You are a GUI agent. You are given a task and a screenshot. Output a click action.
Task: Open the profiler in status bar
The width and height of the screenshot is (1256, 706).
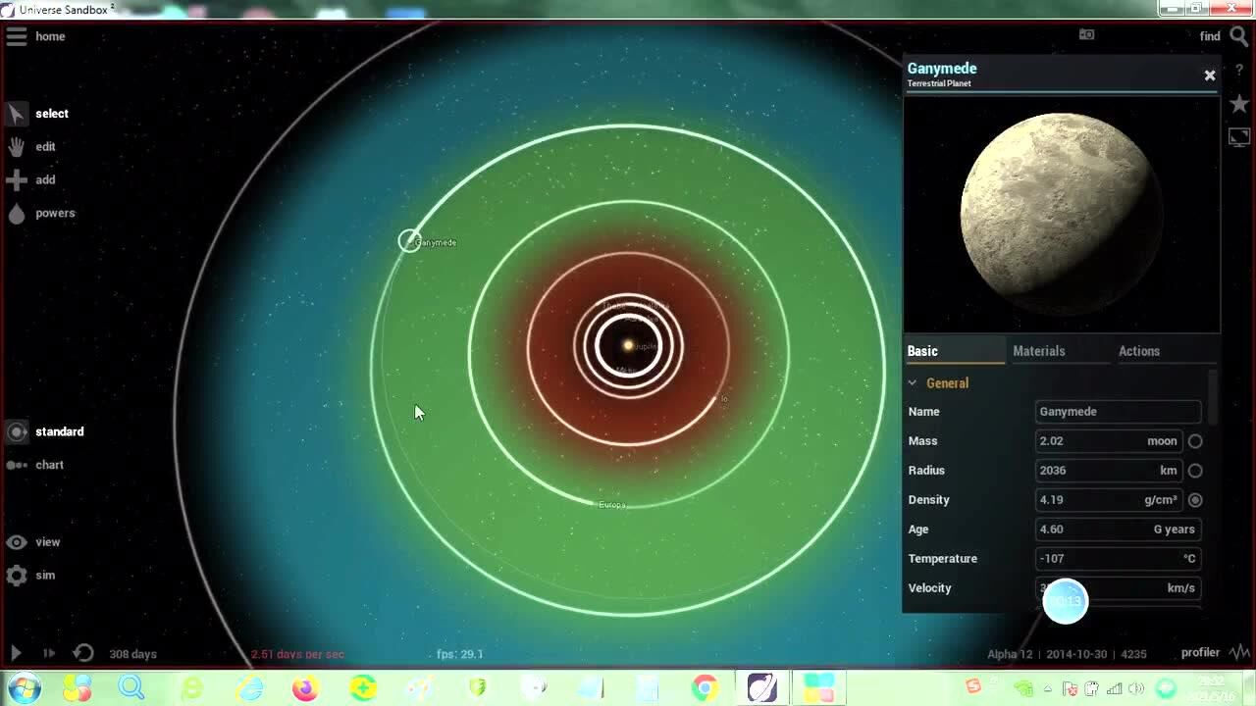(x=1199, y=652)
